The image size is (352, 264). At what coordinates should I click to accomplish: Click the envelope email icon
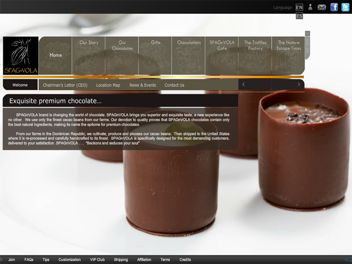click(322, 7)
